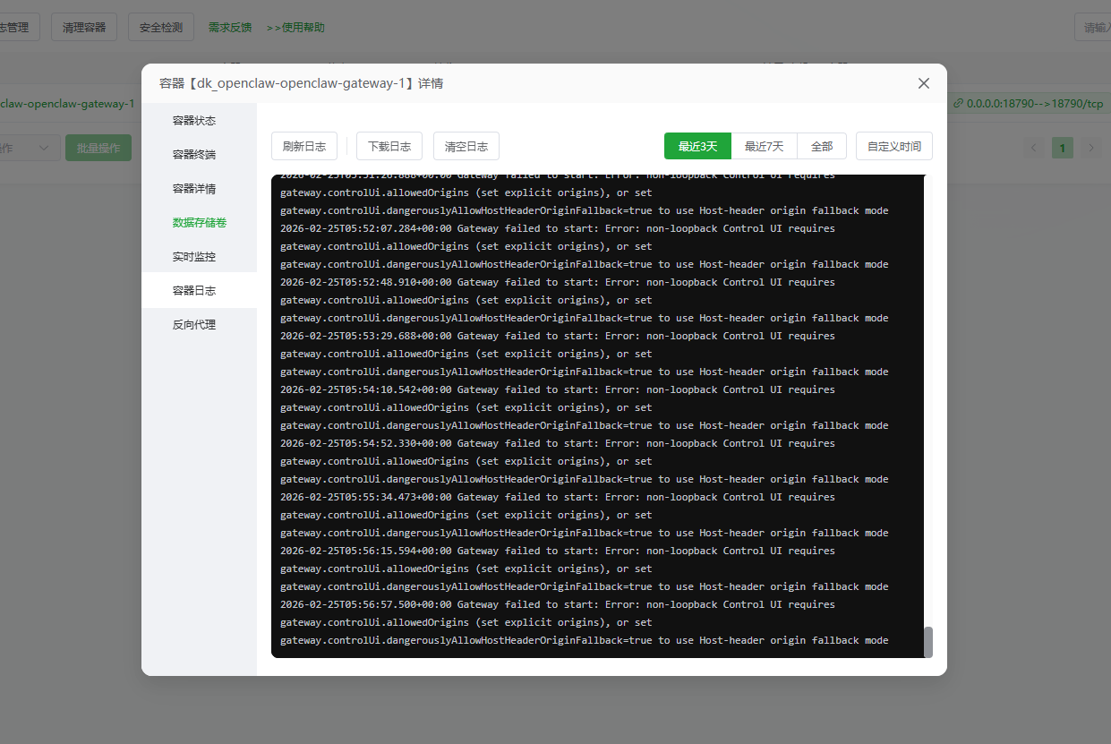The height and width of the screenshot is (744, 1111).
Task: Click the 清理容器 clean containers button
Action: click(83, 27)
